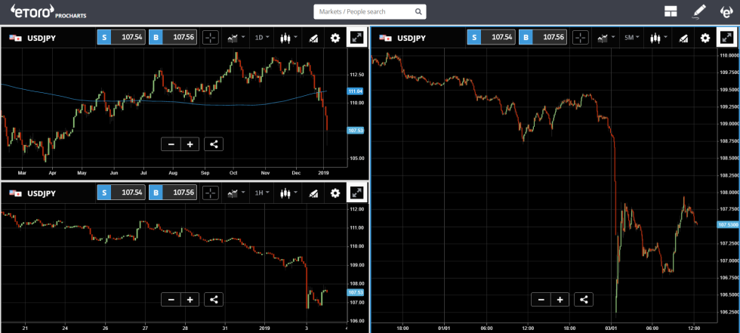Click the pencil drawing tool icon
This screenshot has width=740, height=333.
[699, 11]
